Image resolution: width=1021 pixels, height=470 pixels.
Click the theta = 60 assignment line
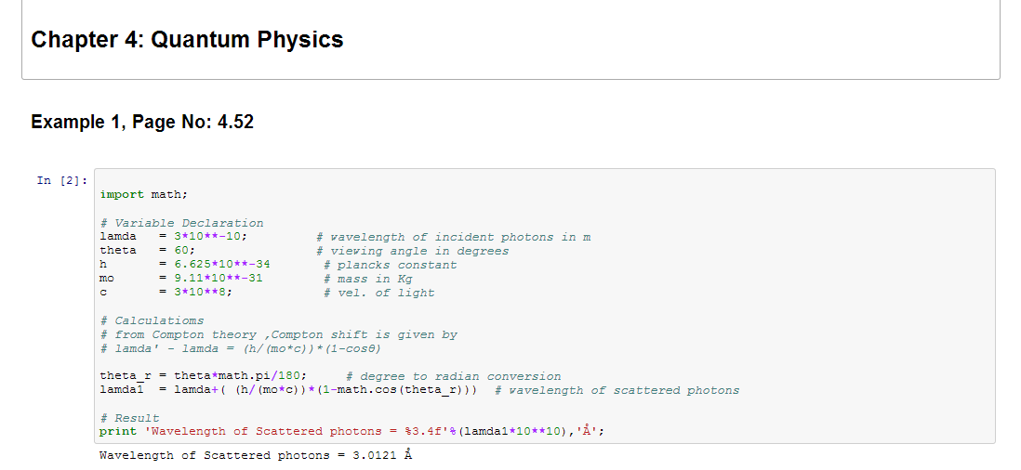pos(146,251)
